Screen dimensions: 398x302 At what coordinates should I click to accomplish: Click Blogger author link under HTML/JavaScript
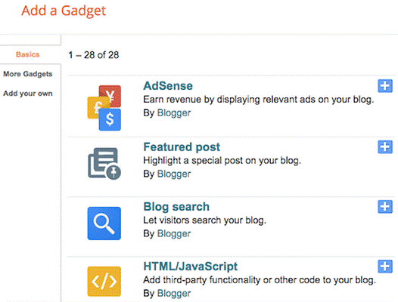click(x=174, y=294)
